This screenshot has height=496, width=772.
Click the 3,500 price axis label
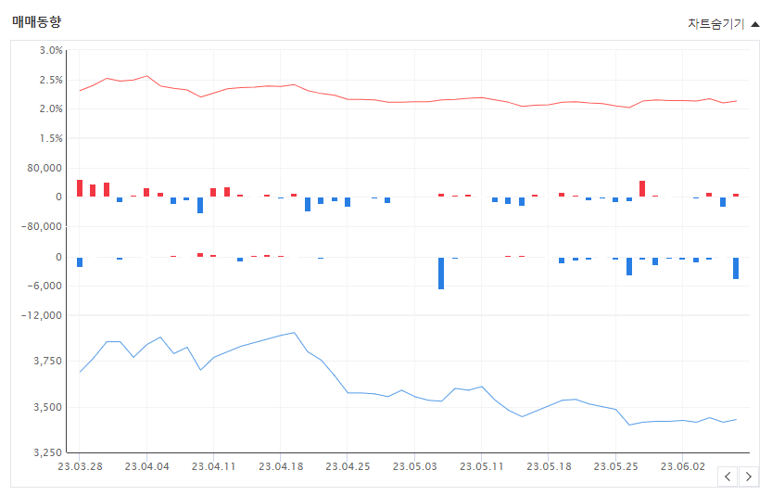point(48,407)
